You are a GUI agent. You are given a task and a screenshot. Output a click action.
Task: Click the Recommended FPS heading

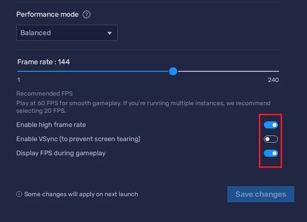[x=45, y=94]
